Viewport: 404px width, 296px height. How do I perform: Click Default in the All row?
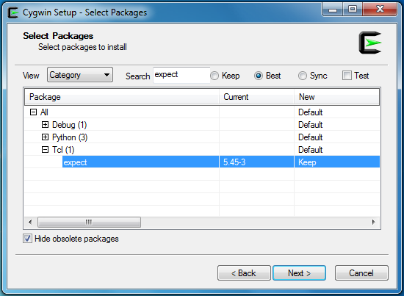coord(310,112)
